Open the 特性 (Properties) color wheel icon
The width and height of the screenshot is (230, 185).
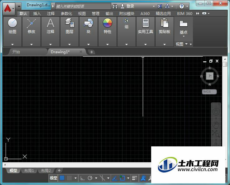point(108,23)
